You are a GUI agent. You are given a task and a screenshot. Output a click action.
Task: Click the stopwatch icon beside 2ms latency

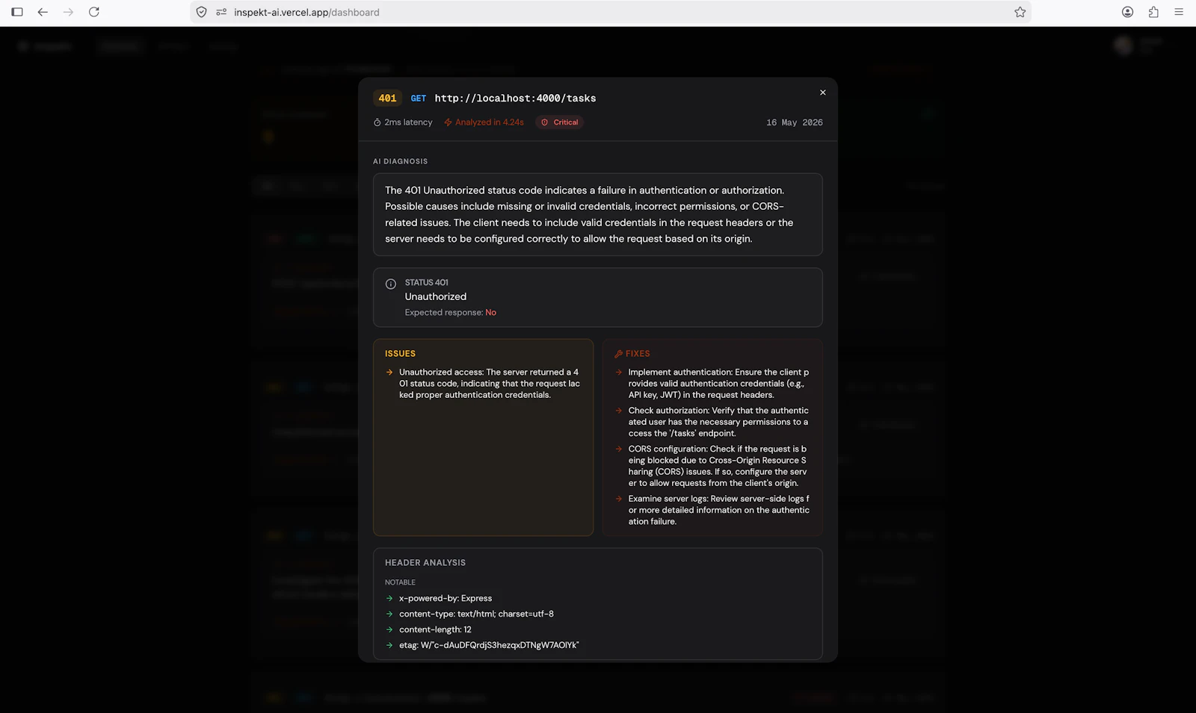tap(377, 122)
